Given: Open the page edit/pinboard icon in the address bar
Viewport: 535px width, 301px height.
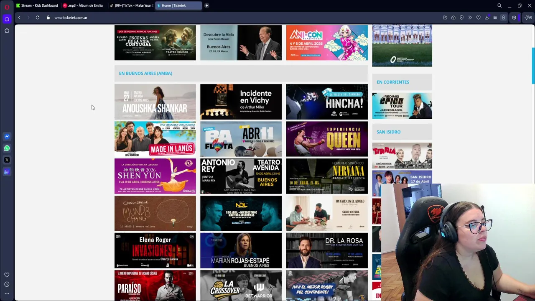Looking at the screenshot, I should [445, 18].
